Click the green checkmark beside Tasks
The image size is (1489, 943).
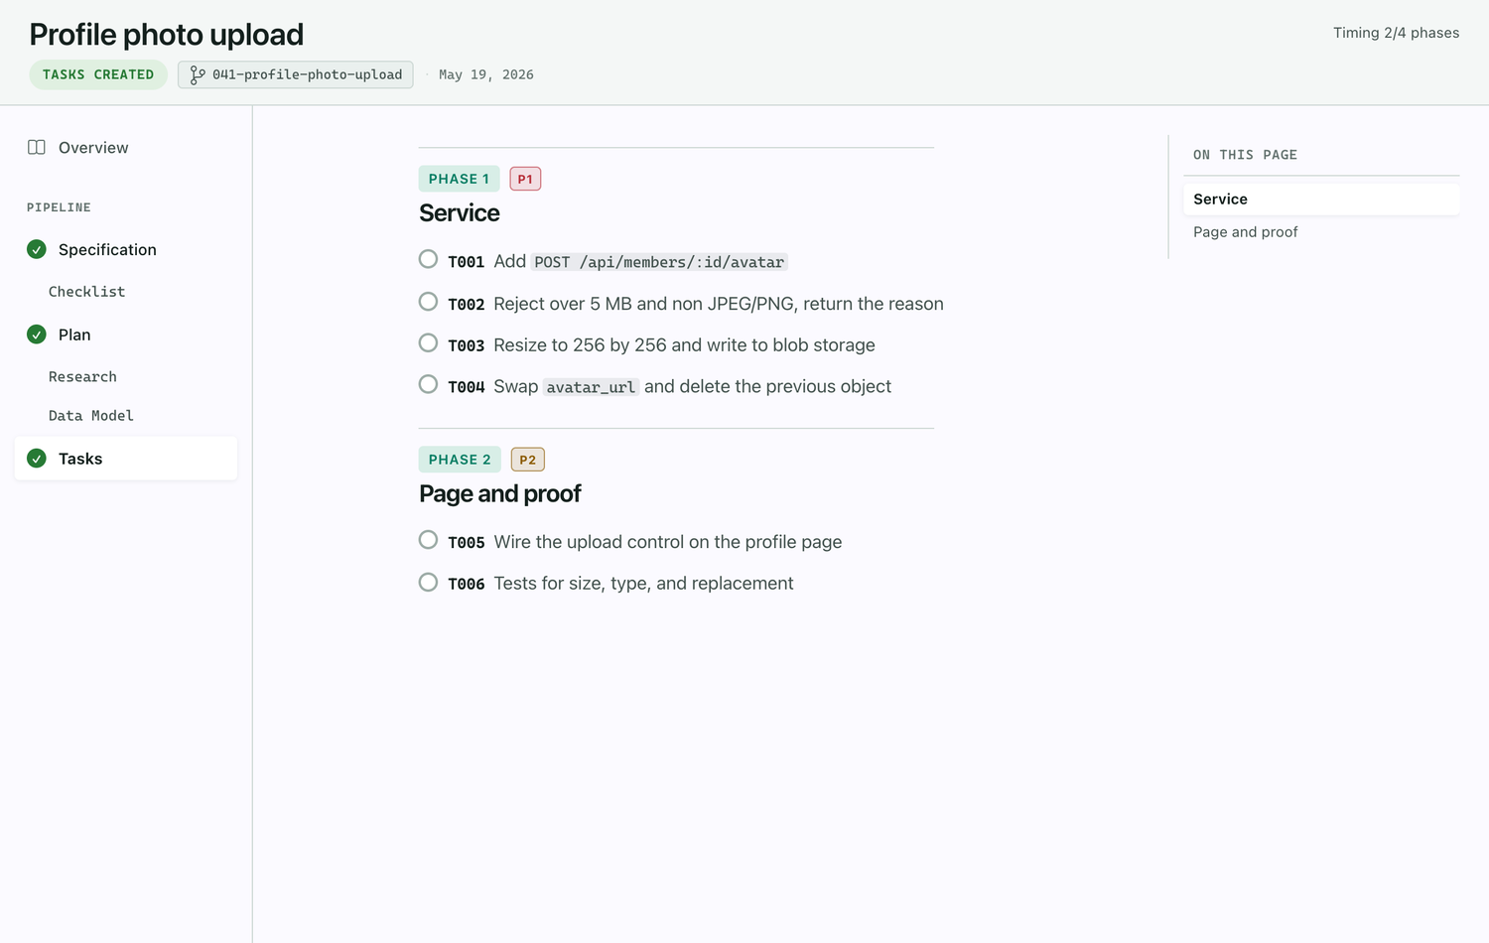click(x=37, y=459)
